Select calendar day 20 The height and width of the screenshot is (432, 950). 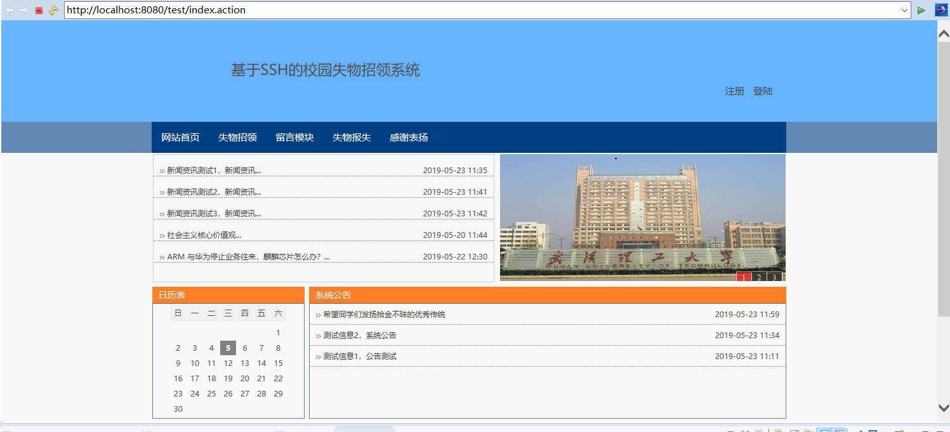point(245,378)
